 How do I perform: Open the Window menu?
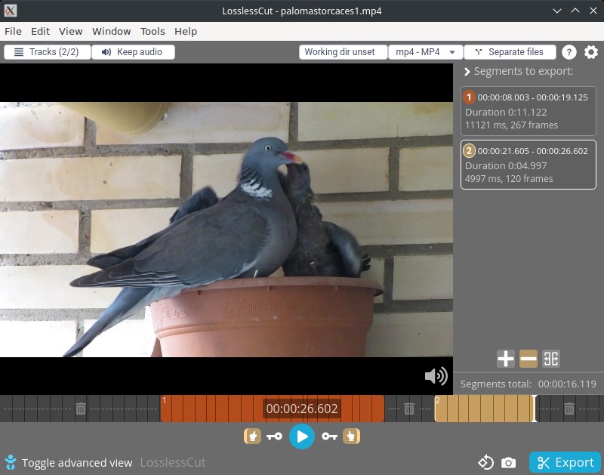(111, 31)
